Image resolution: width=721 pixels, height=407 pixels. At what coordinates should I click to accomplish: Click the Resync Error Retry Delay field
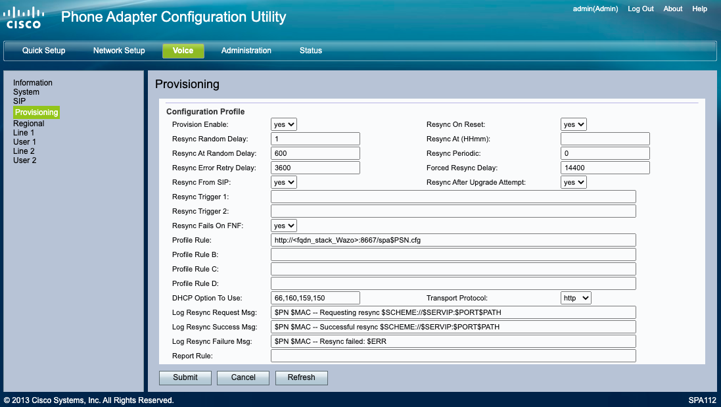(x=315, y=168)
